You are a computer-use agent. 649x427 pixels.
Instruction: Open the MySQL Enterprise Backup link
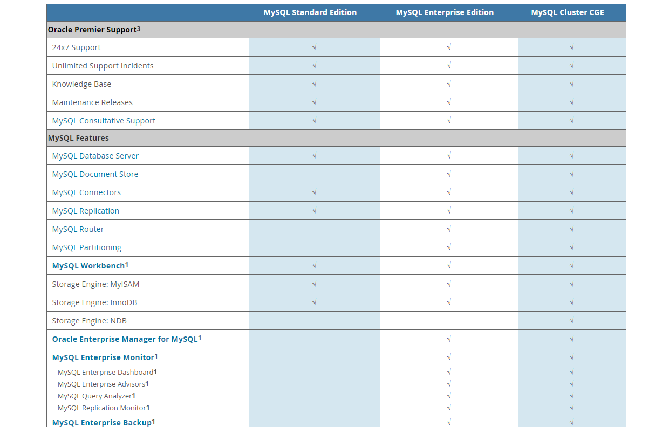[x=102, y=422]
